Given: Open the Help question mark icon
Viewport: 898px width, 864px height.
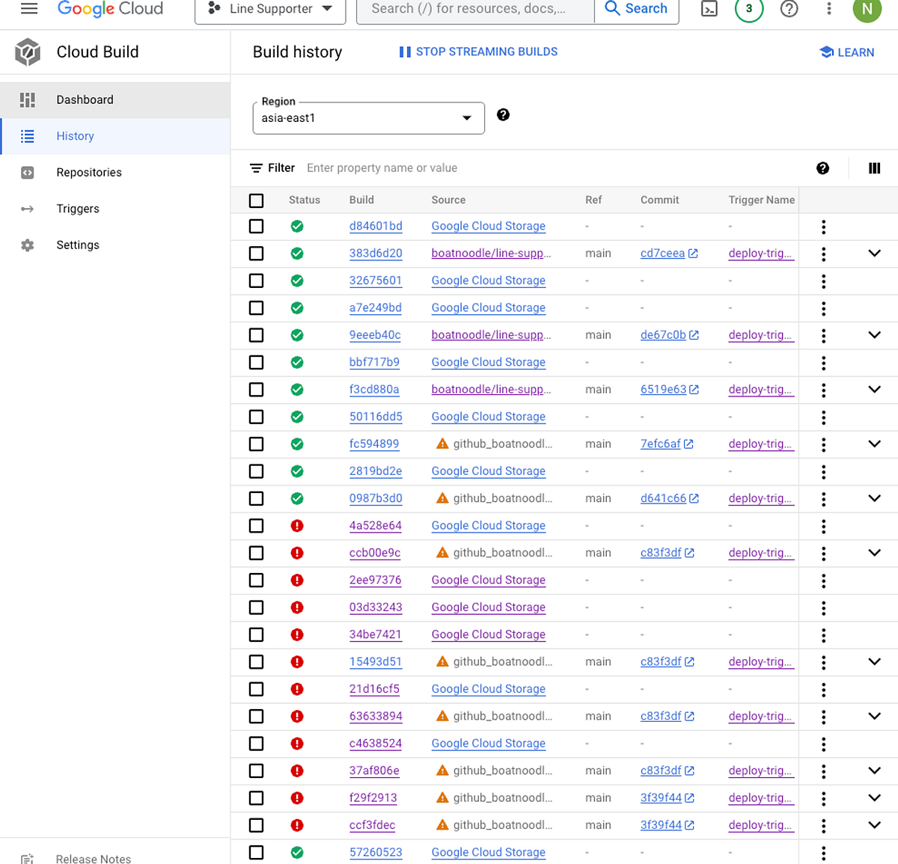Looking at the screenshot, I should pos(789,8).
